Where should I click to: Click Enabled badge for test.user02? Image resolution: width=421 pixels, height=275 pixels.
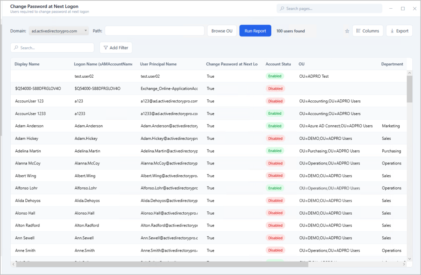point(275,76)
